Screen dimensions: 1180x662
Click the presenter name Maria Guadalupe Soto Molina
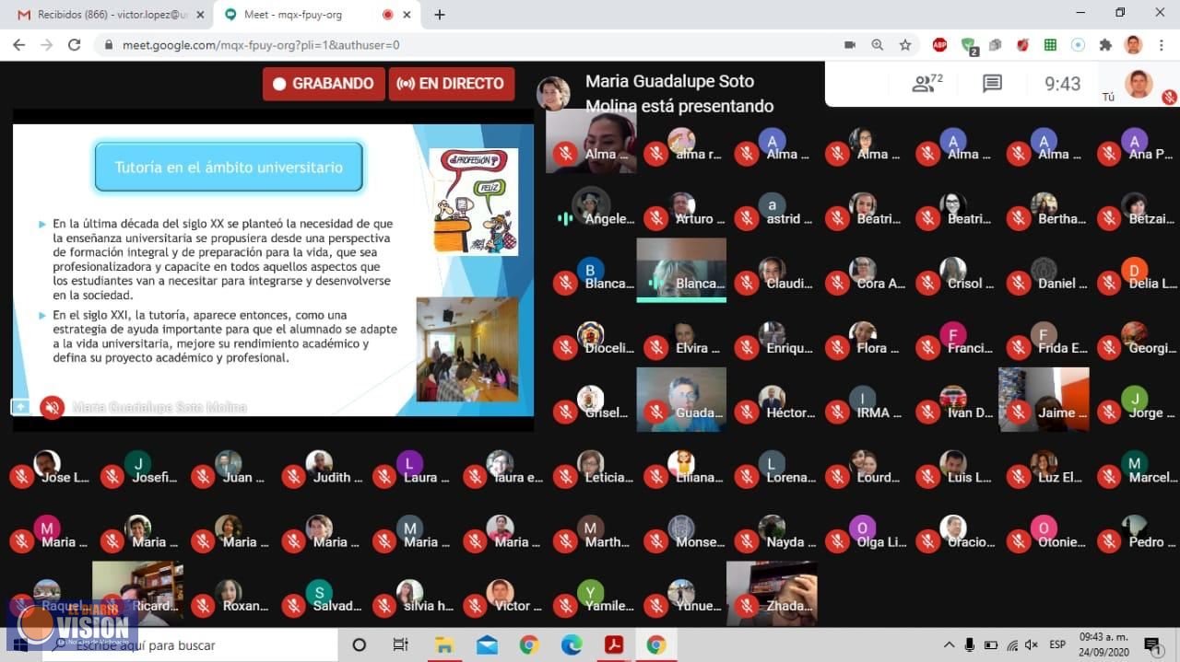click(679, 94)
